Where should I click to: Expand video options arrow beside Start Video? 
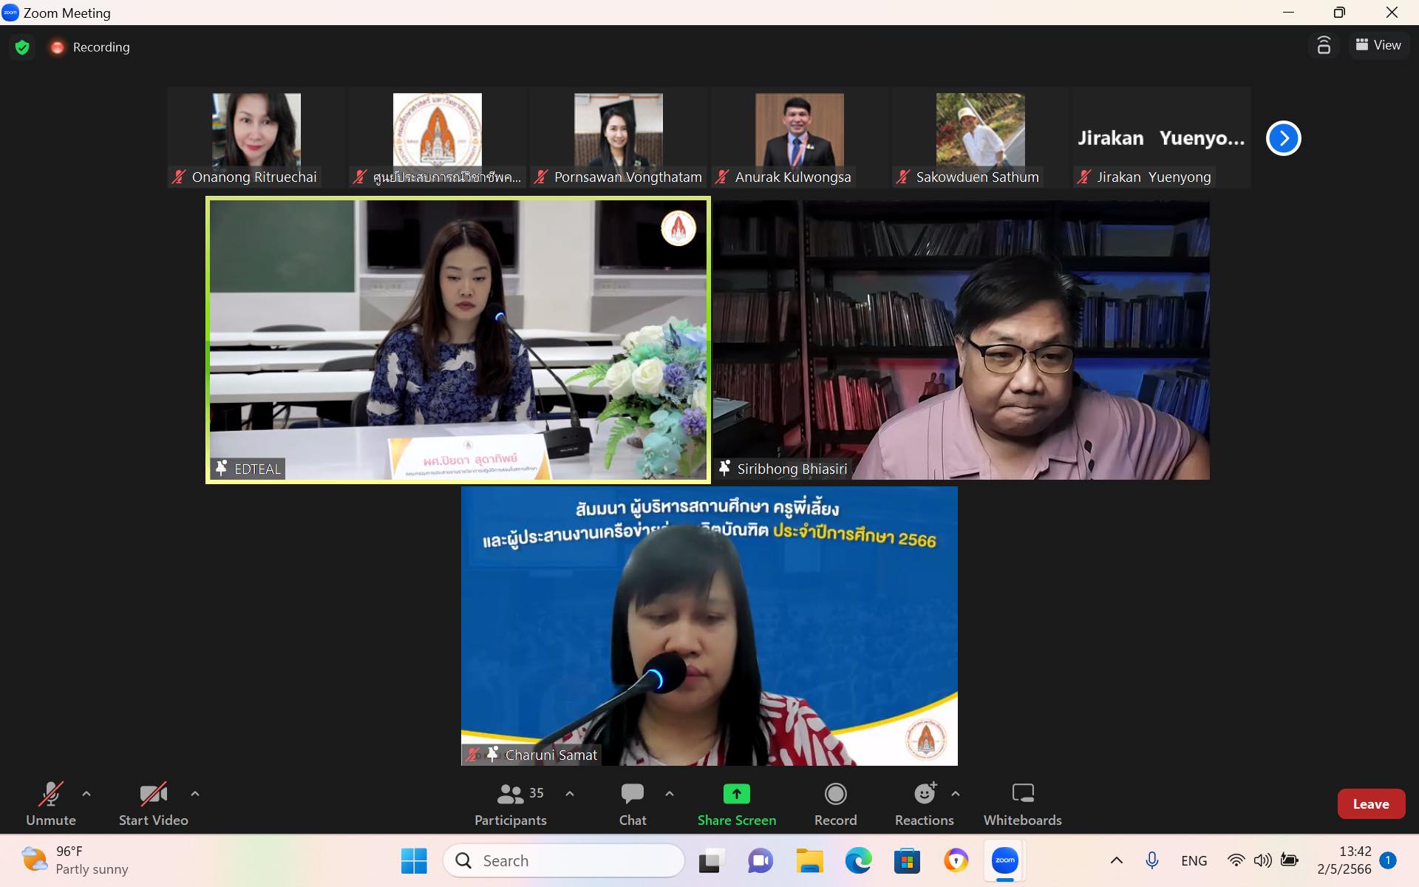[x=195, y=794]
